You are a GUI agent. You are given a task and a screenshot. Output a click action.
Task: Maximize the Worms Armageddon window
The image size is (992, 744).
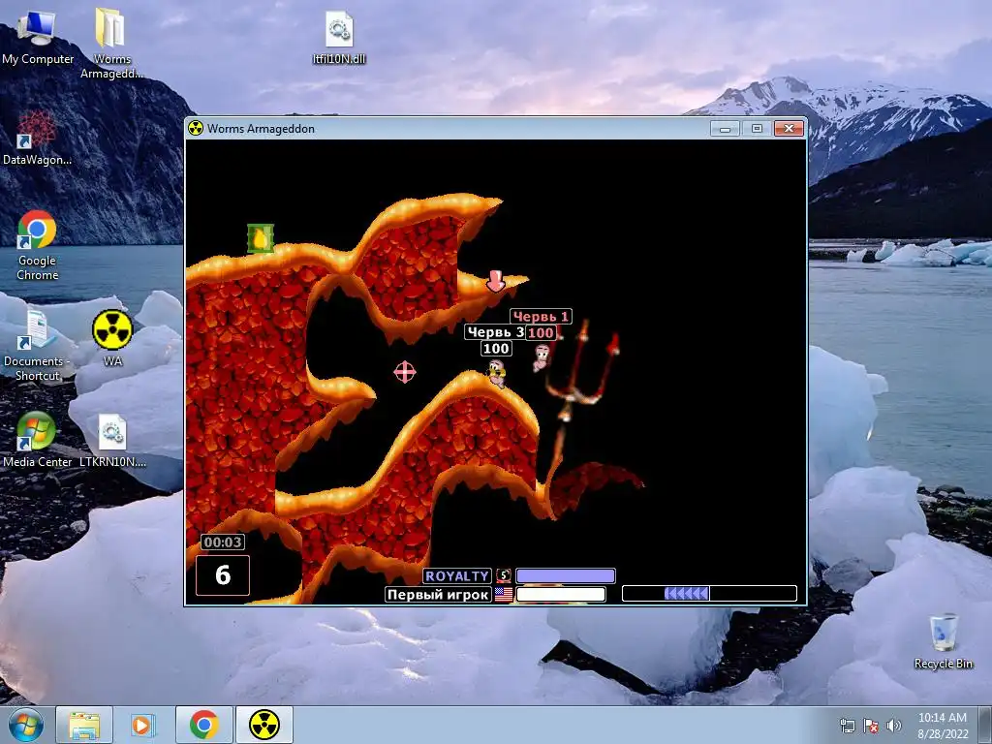click(x=757, y=129)
